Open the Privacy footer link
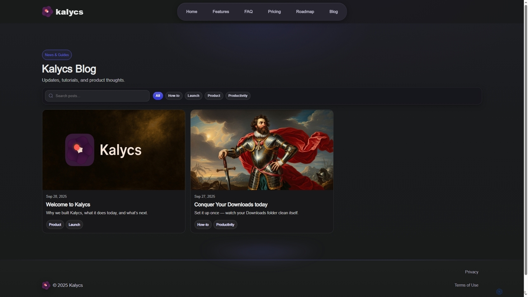Image resolution: width=528 pixels, height=297 pixels. pyautogui.click(x=471, y=272)
